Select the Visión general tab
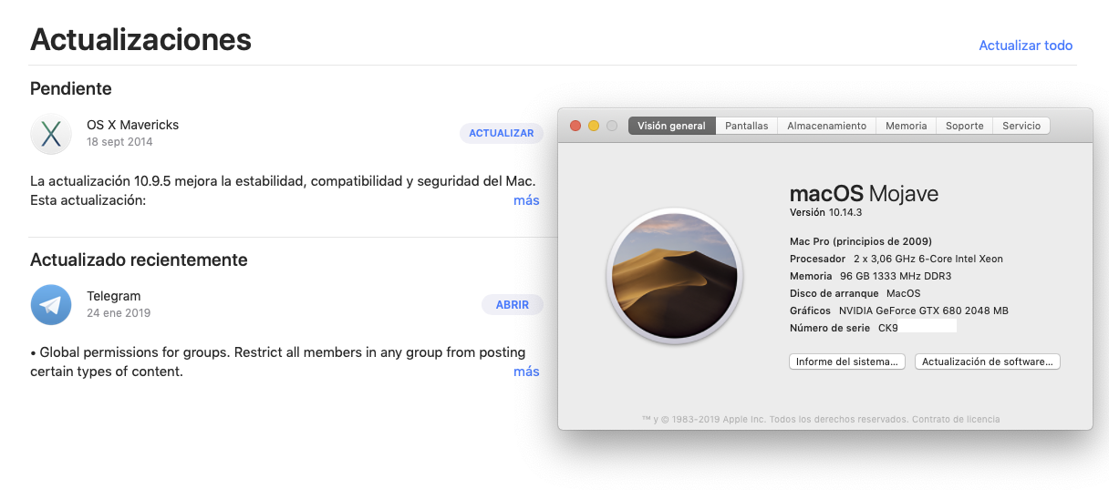 (671, 126)
